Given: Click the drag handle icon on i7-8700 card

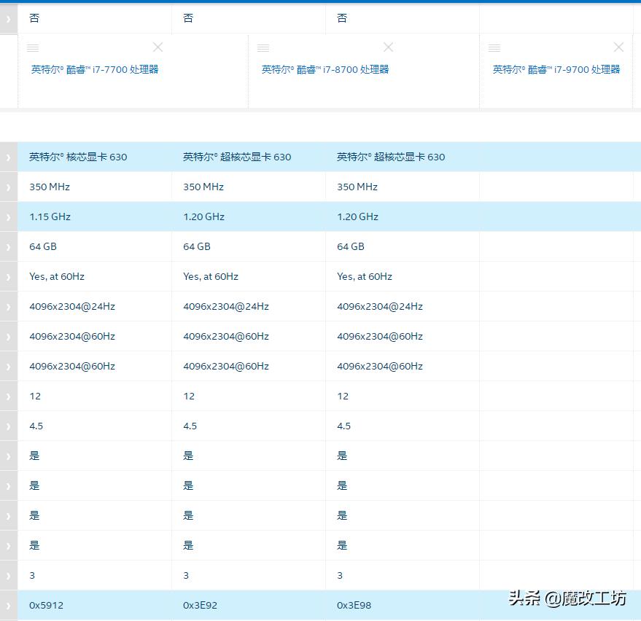Looking at the screenshot, I should pos(263,47).
